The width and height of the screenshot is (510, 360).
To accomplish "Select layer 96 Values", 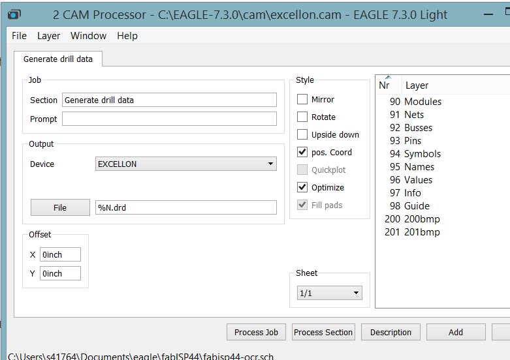I will (x=443, y=180).
